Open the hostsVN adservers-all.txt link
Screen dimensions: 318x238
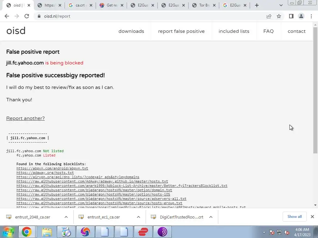pyautogui.click(x=102, y=199)
